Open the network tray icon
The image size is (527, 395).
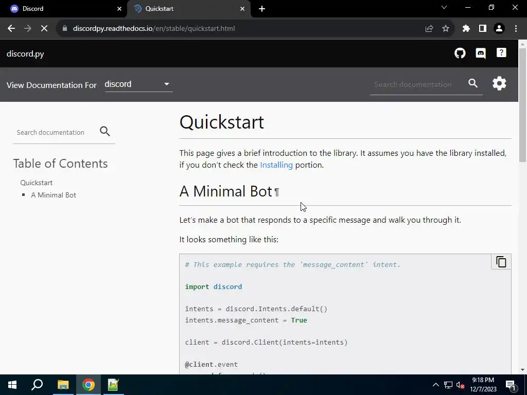(448, 385)
